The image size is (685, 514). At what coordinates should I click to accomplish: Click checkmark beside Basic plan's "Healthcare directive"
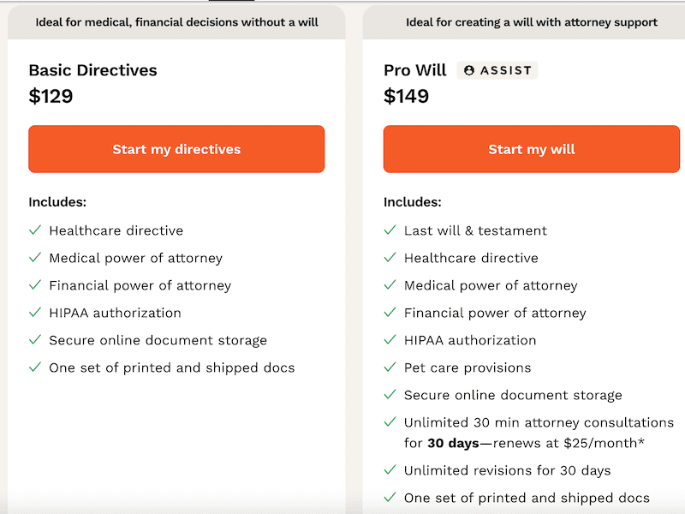click(35, 230)
